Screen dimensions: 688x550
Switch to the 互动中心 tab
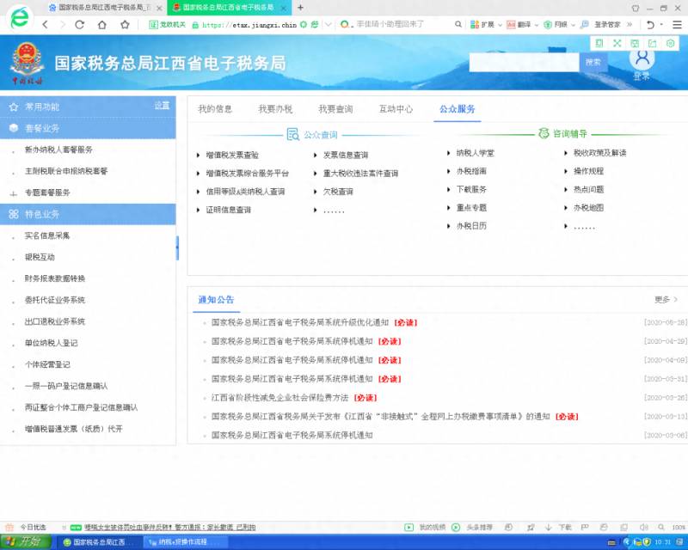click(x=396, y=109)
